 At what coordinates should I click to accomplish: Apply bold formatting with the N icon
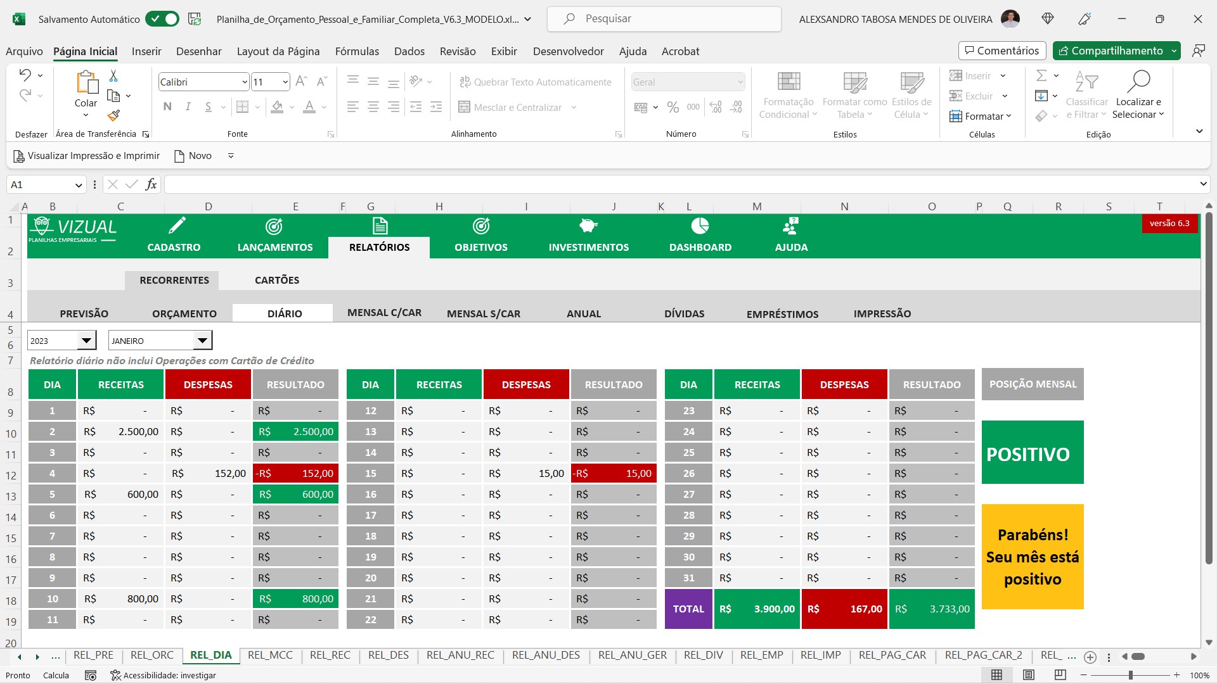pos(167,106)
